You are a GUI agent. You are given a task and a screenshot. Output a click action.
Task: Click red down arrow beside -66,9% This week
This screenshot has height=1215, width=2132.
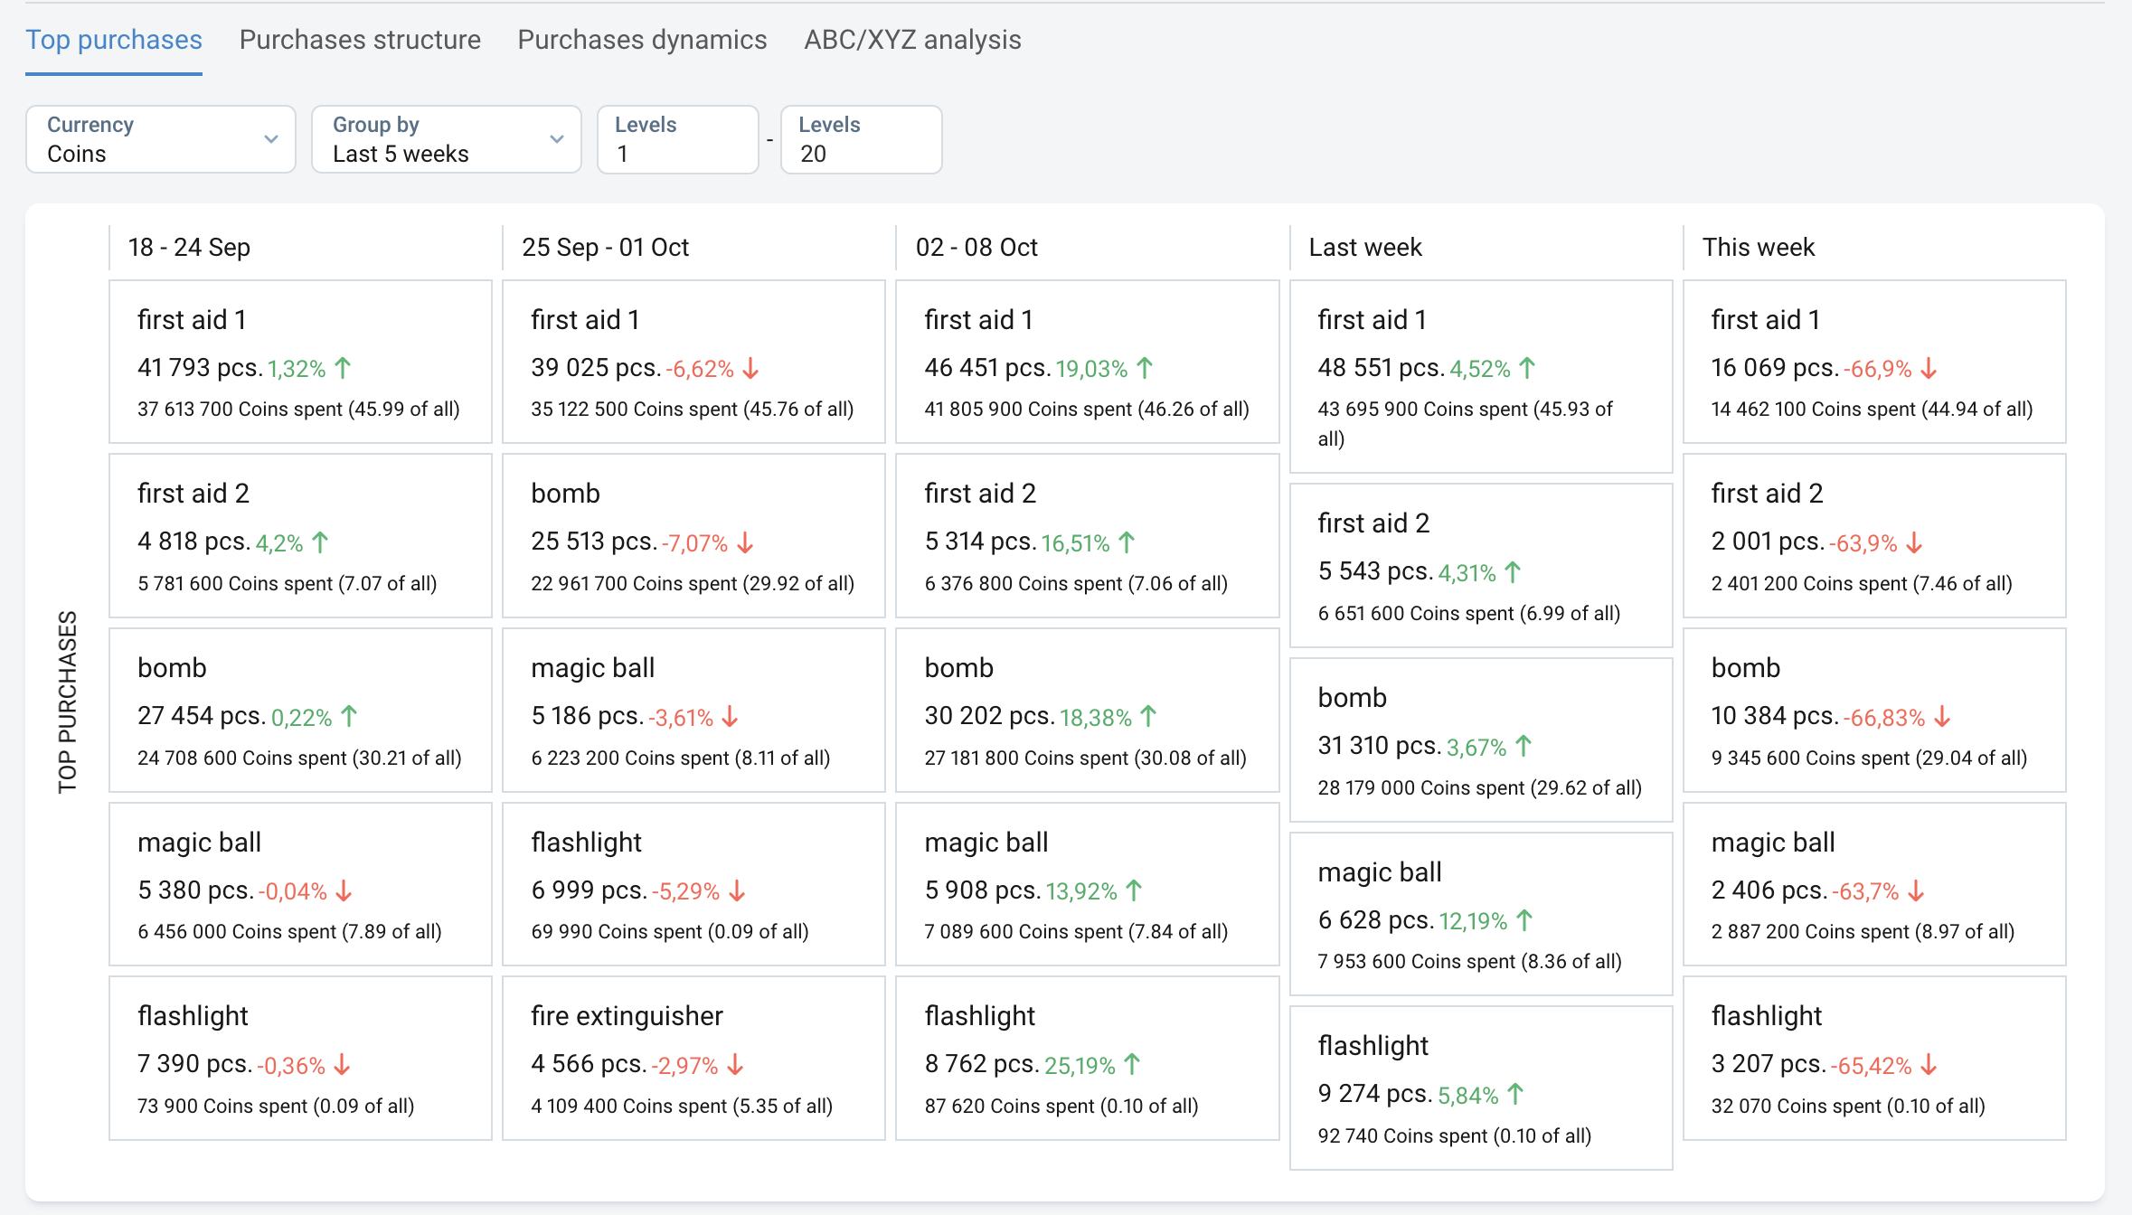click(x=1929, y=368)
